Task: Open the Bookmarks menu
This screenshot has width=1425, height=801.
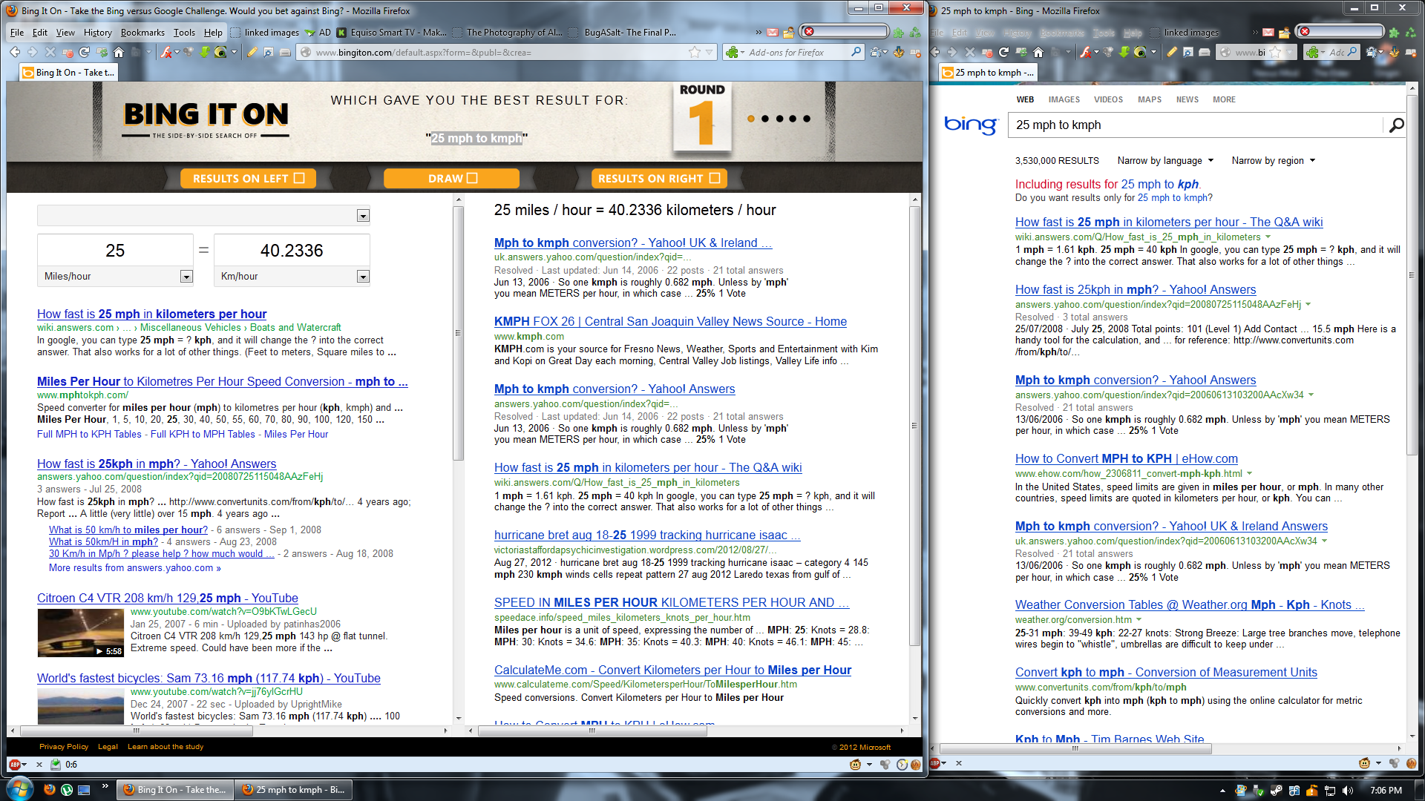Action: point(142,33)
